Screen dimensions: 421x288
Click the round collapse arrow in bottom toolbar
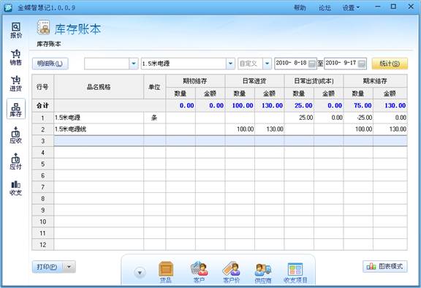click(x=140, y=273)
